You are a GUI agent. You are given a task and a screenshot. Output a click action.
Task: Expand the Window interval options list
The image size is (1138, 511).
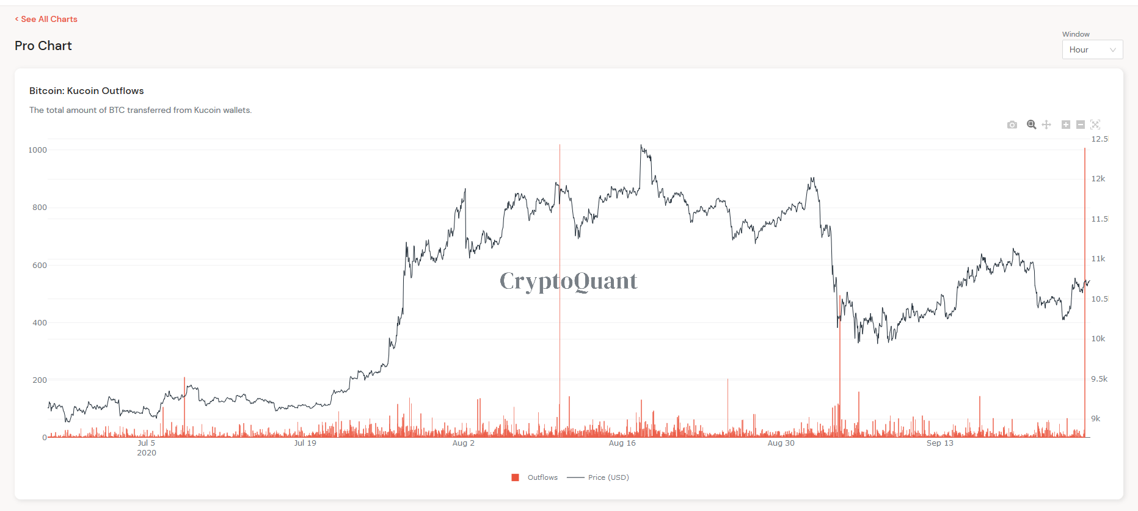click(1092, 49)
